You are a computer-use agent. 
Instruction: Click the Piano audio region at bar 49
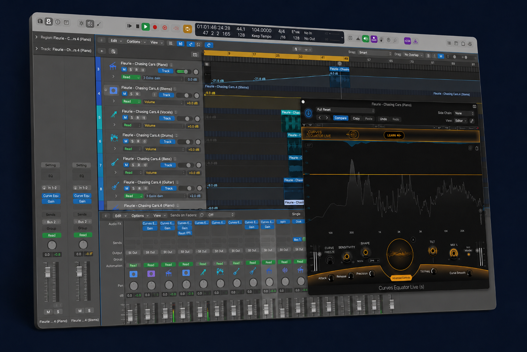click(x=340, y=77)
